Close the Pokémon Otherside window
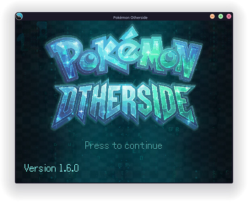 pyautogui.click(x=229, y=16)
